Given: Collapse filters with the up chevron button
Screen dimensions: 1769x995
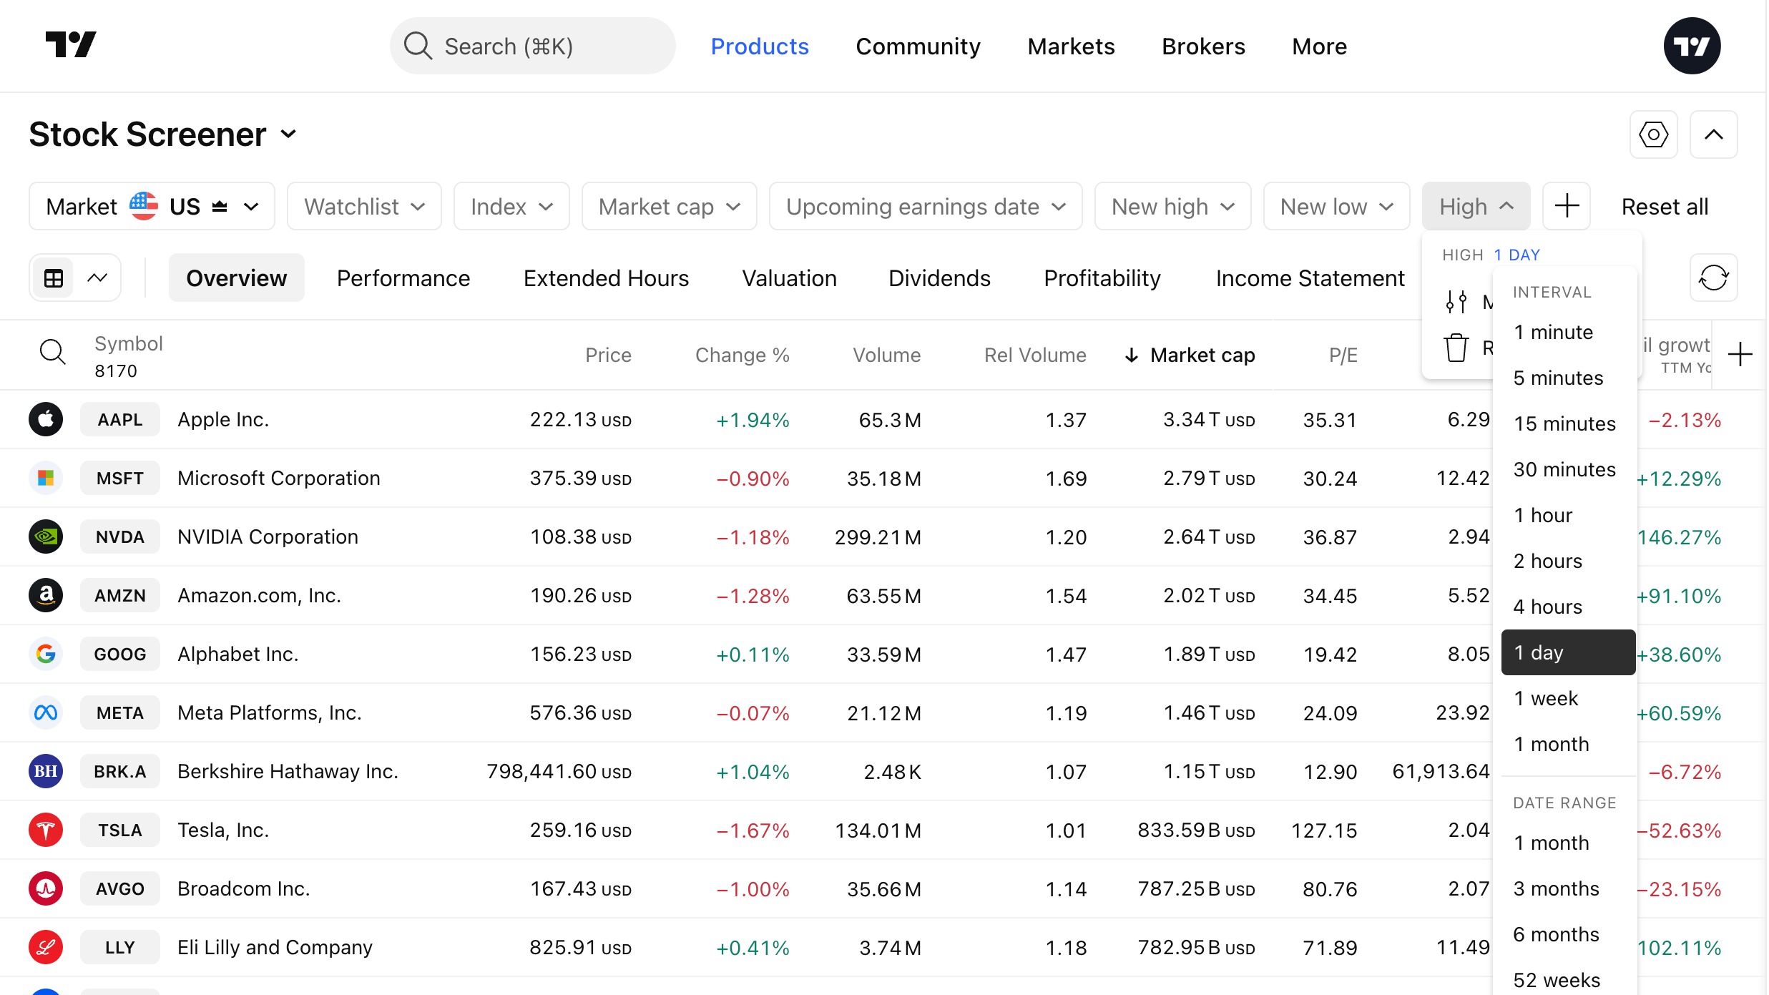Looking at the screenshot, I should [1712, 134].
